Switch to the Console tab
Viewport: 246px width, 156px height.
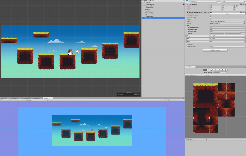[14, 98]
